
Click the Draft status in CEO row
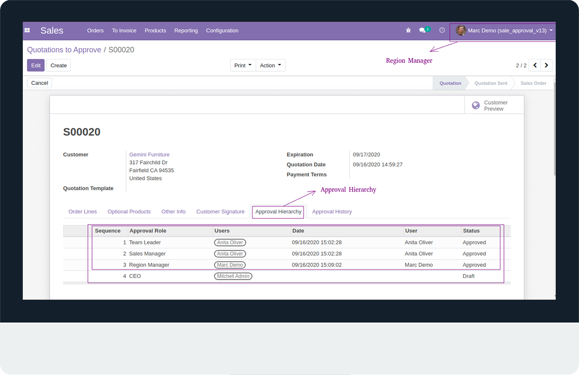[468, 276]
